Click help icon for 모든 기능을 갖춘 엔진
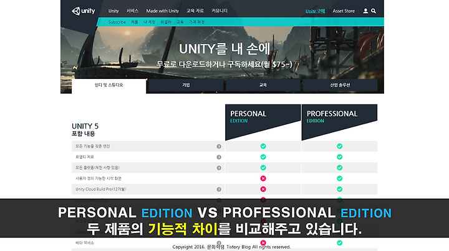The image size is (449, 251). [x=219, y=147]
